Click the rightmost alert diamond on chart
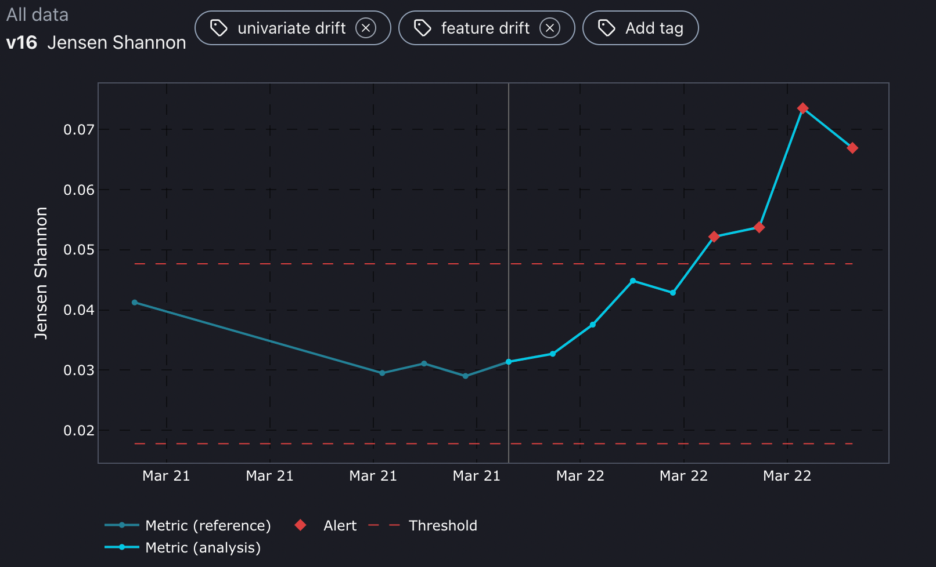Screen dimensions: 936x567 point(852,148)
